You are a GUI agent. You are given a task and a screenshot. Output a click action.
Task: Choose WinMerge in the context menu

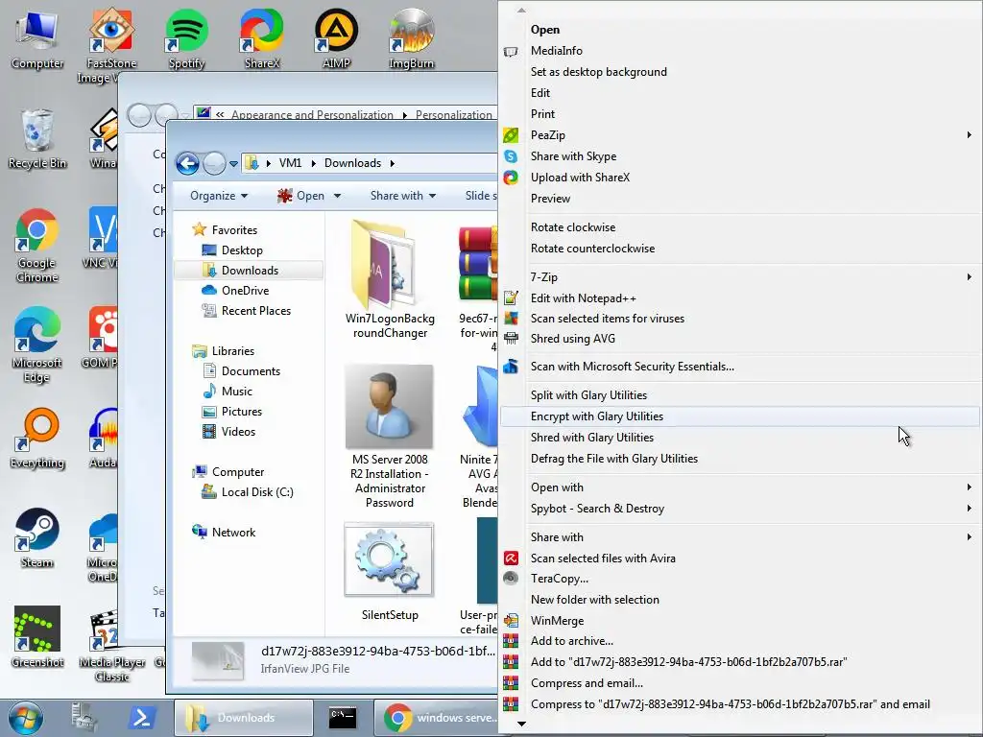click(740, 621)
